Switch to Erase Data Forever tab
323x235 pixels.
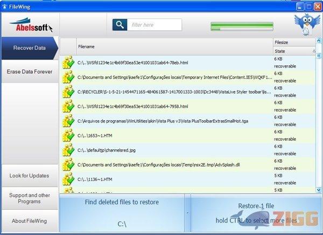29,71
